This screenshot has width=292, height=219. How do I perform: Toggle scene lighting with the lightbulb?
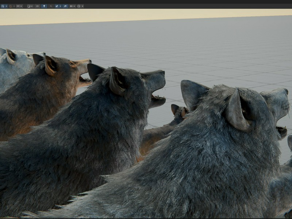point(44,6)
